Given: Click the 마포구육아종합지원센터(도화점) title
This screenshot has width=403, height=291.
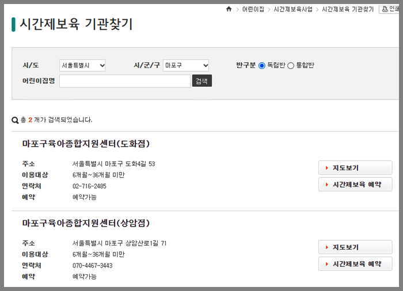Looking at the screenshot, I should coord(86,144).
